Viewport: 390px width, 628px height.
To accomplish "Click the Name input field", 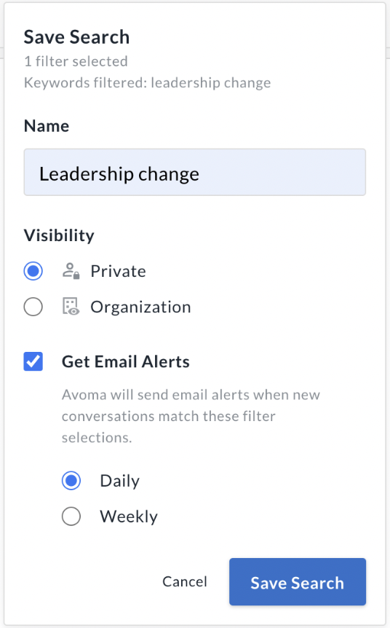I will point(195,172).
